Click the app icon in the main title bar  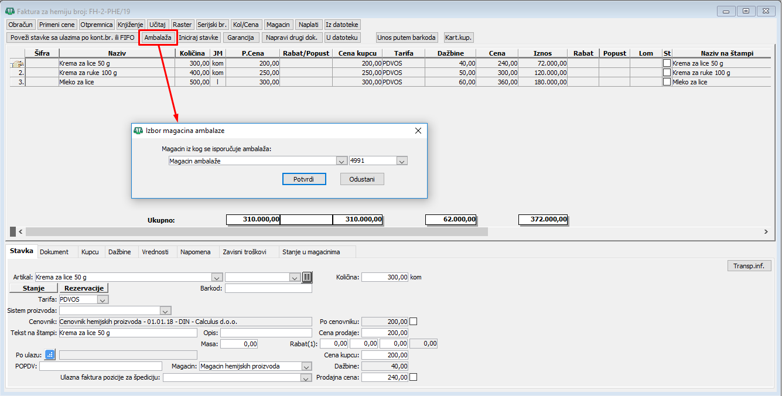point(10,11)
